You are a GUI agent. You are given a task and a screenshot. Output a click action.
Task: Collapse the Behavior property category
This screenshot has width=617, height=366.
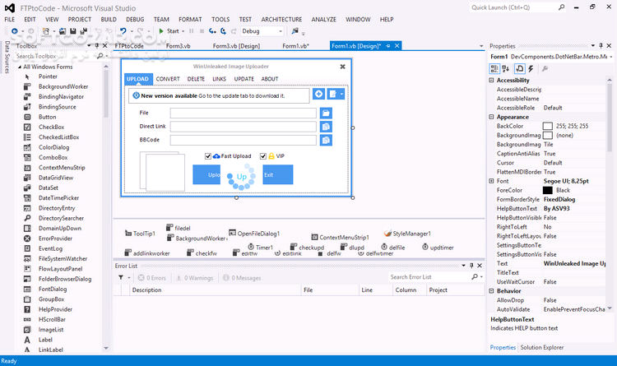click(x=491, y=291)
